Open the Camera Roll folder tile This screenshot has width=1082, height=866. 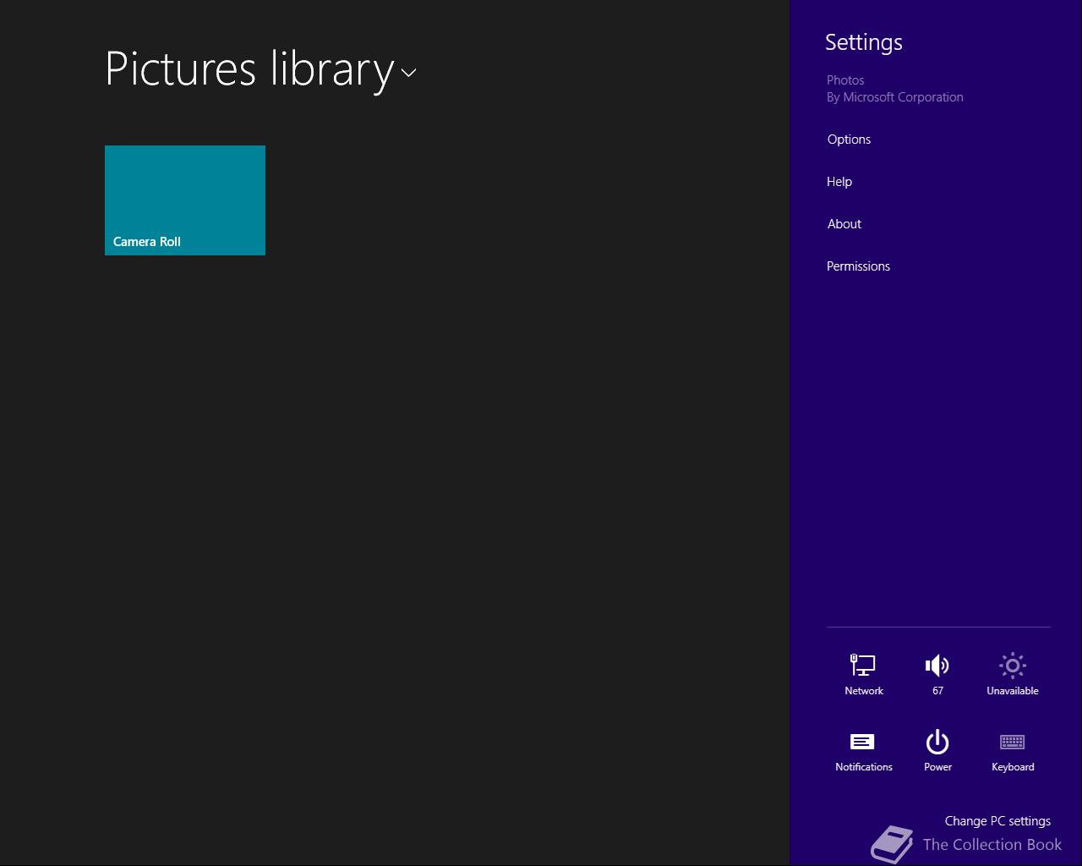[x=185, y=200]
